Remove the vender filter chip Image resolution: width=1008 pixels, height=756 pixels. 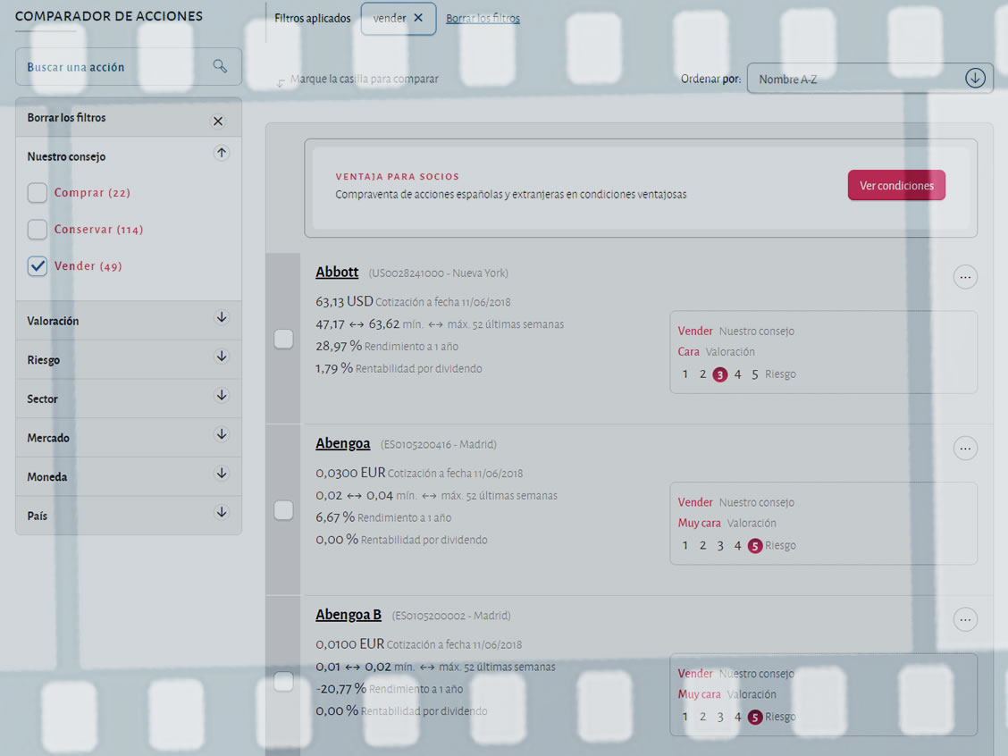point(418,18)
